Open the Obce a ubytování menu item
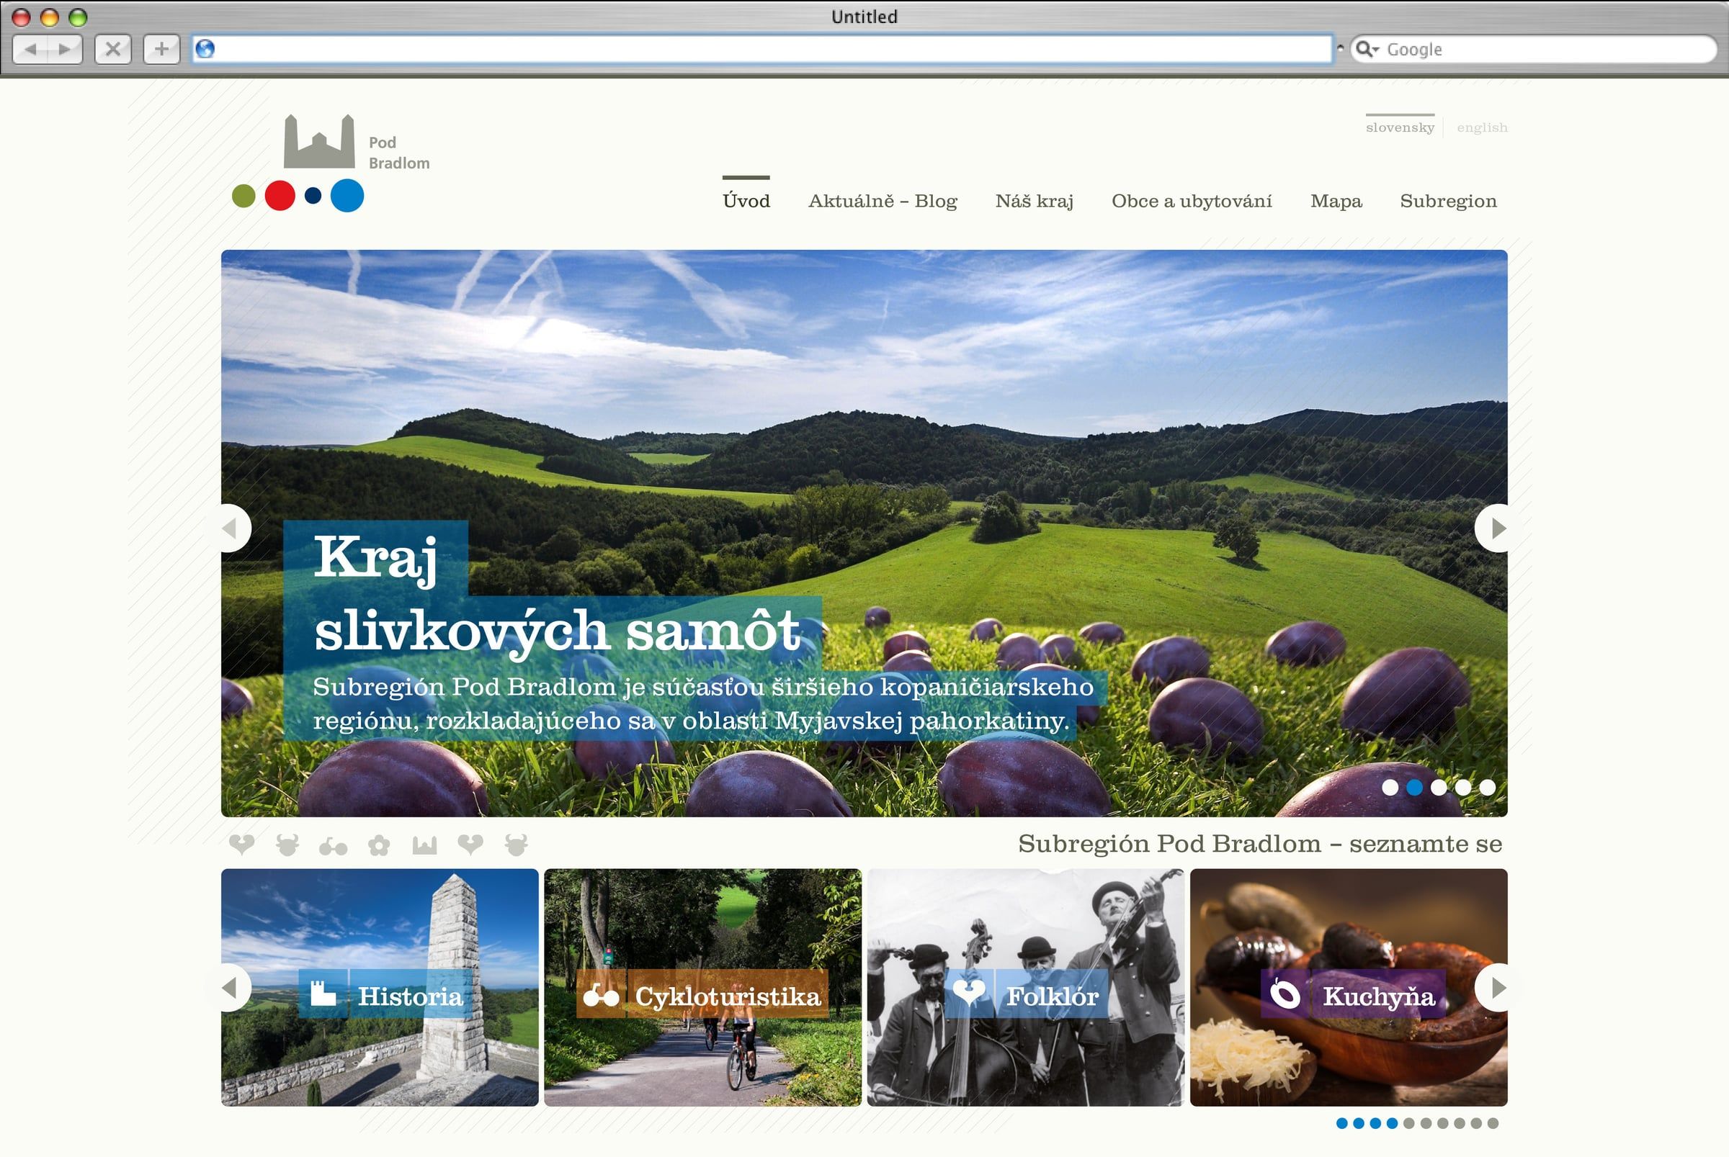The image size is (1729, 1157). (x=1192, y=201)
